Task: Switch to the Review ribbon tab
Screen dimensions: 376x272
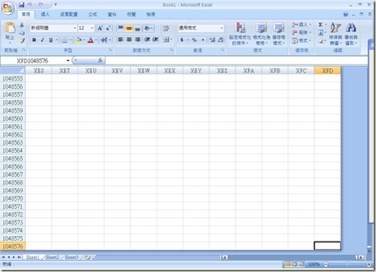Action: pos(131,15)
